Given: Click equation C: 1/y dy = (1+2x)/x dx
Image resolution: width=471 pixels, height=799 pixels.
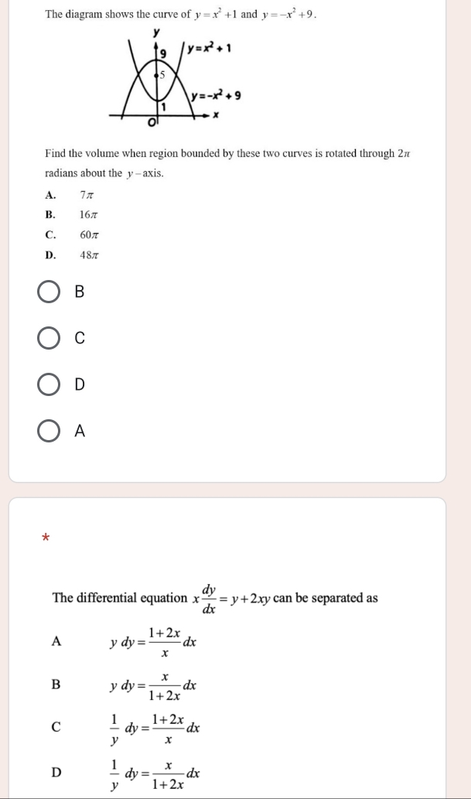Looking at the screenshot, I should [x=155, y=728].
